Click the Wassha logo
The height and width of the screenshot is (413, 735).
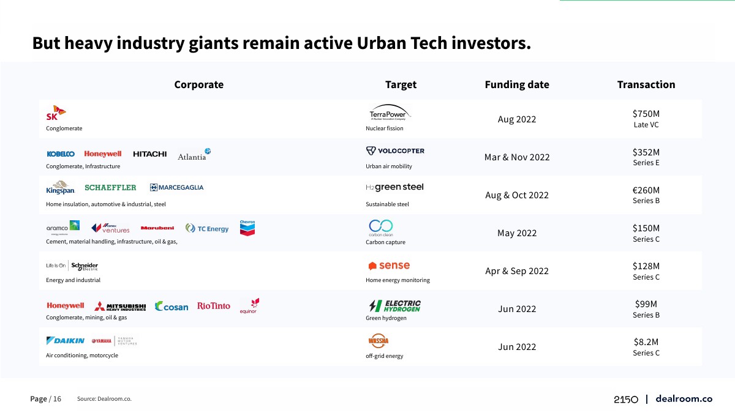(379, 341)
